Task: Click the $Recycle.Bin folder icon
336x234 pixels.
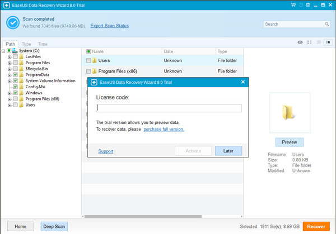Action: (21, 69)
